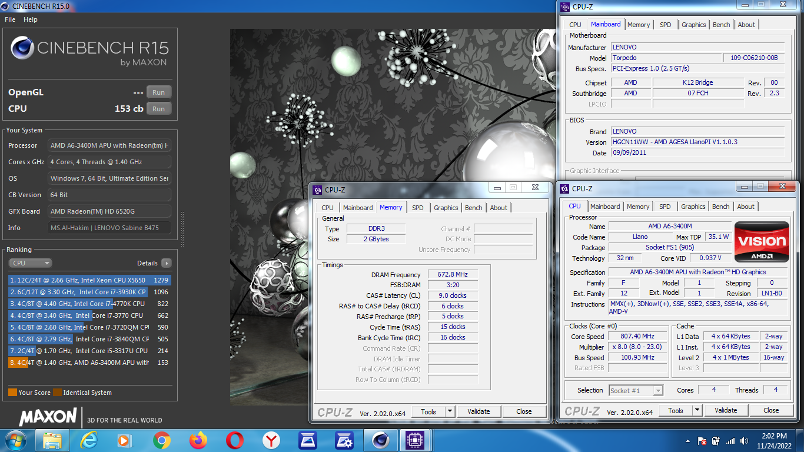The width and height of the screenshot is (804, 452).
Task: Run the CPU benchmark
Action: [159, 109]
